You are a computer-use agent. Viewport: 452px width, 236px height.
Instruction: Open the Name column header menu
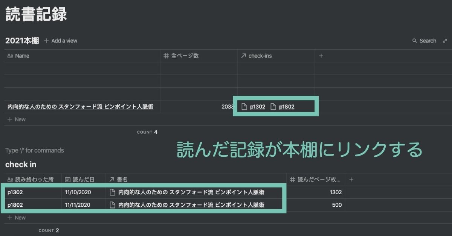click(82, 56)
